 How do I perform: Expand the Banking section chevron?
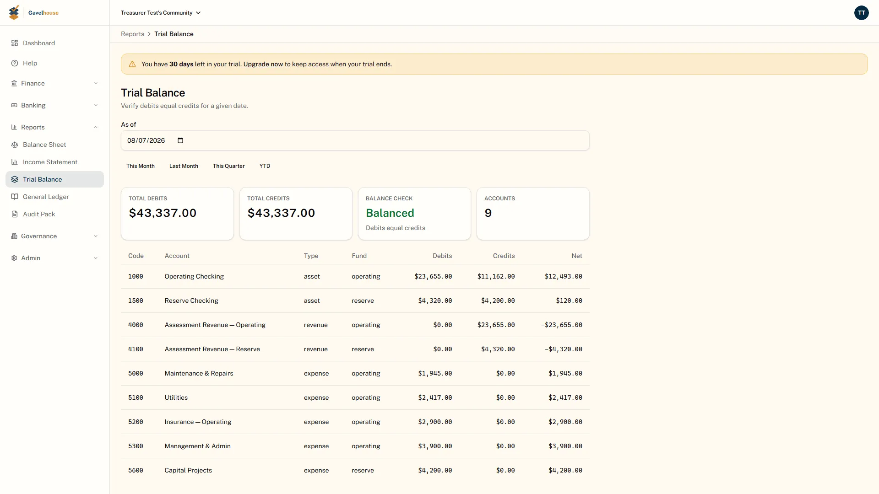click(x=96, y=105)
